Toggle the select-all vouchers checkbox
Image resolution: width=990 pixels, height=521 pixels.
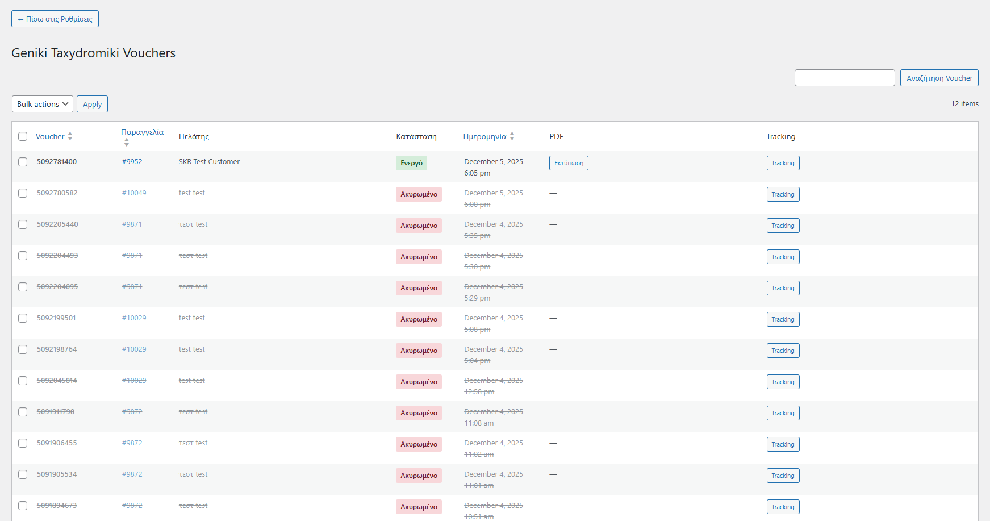point(23,136)
